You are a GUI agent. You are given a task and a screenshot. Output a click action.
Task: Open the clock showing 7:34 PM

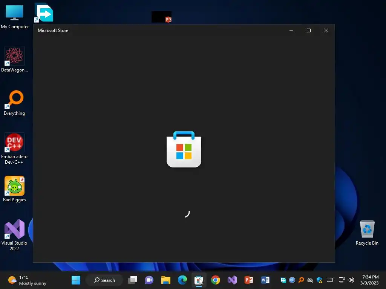pos(369,280)
